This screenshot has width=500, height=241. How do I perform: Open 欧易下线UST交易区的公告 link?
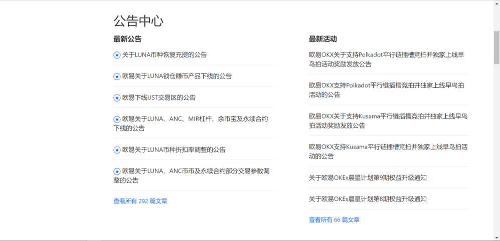click(x=159, y=97)
